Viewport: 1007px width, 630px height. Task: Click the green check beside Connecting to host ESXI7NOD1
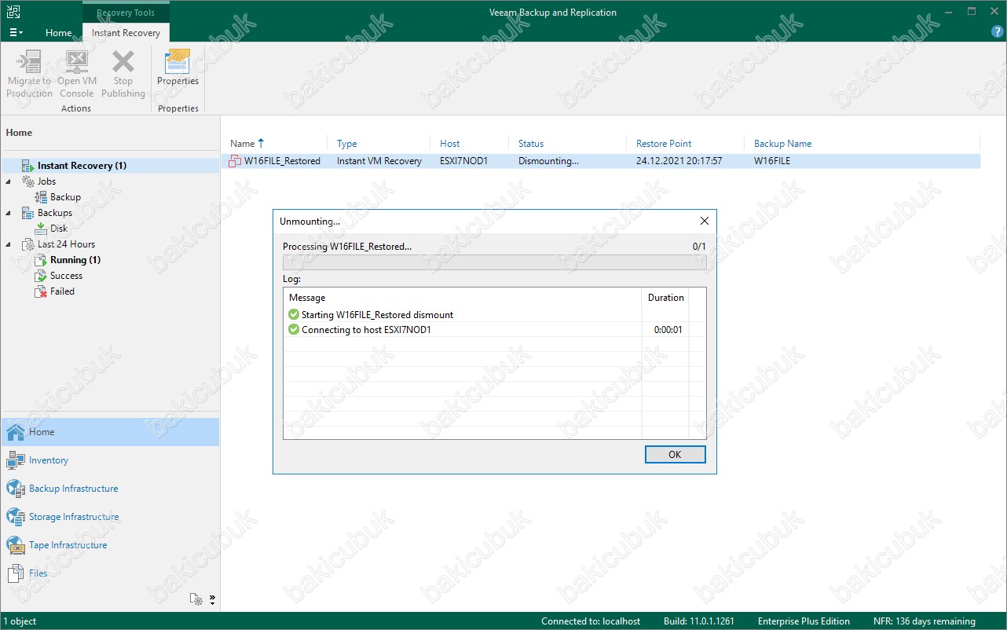[294, 330]
